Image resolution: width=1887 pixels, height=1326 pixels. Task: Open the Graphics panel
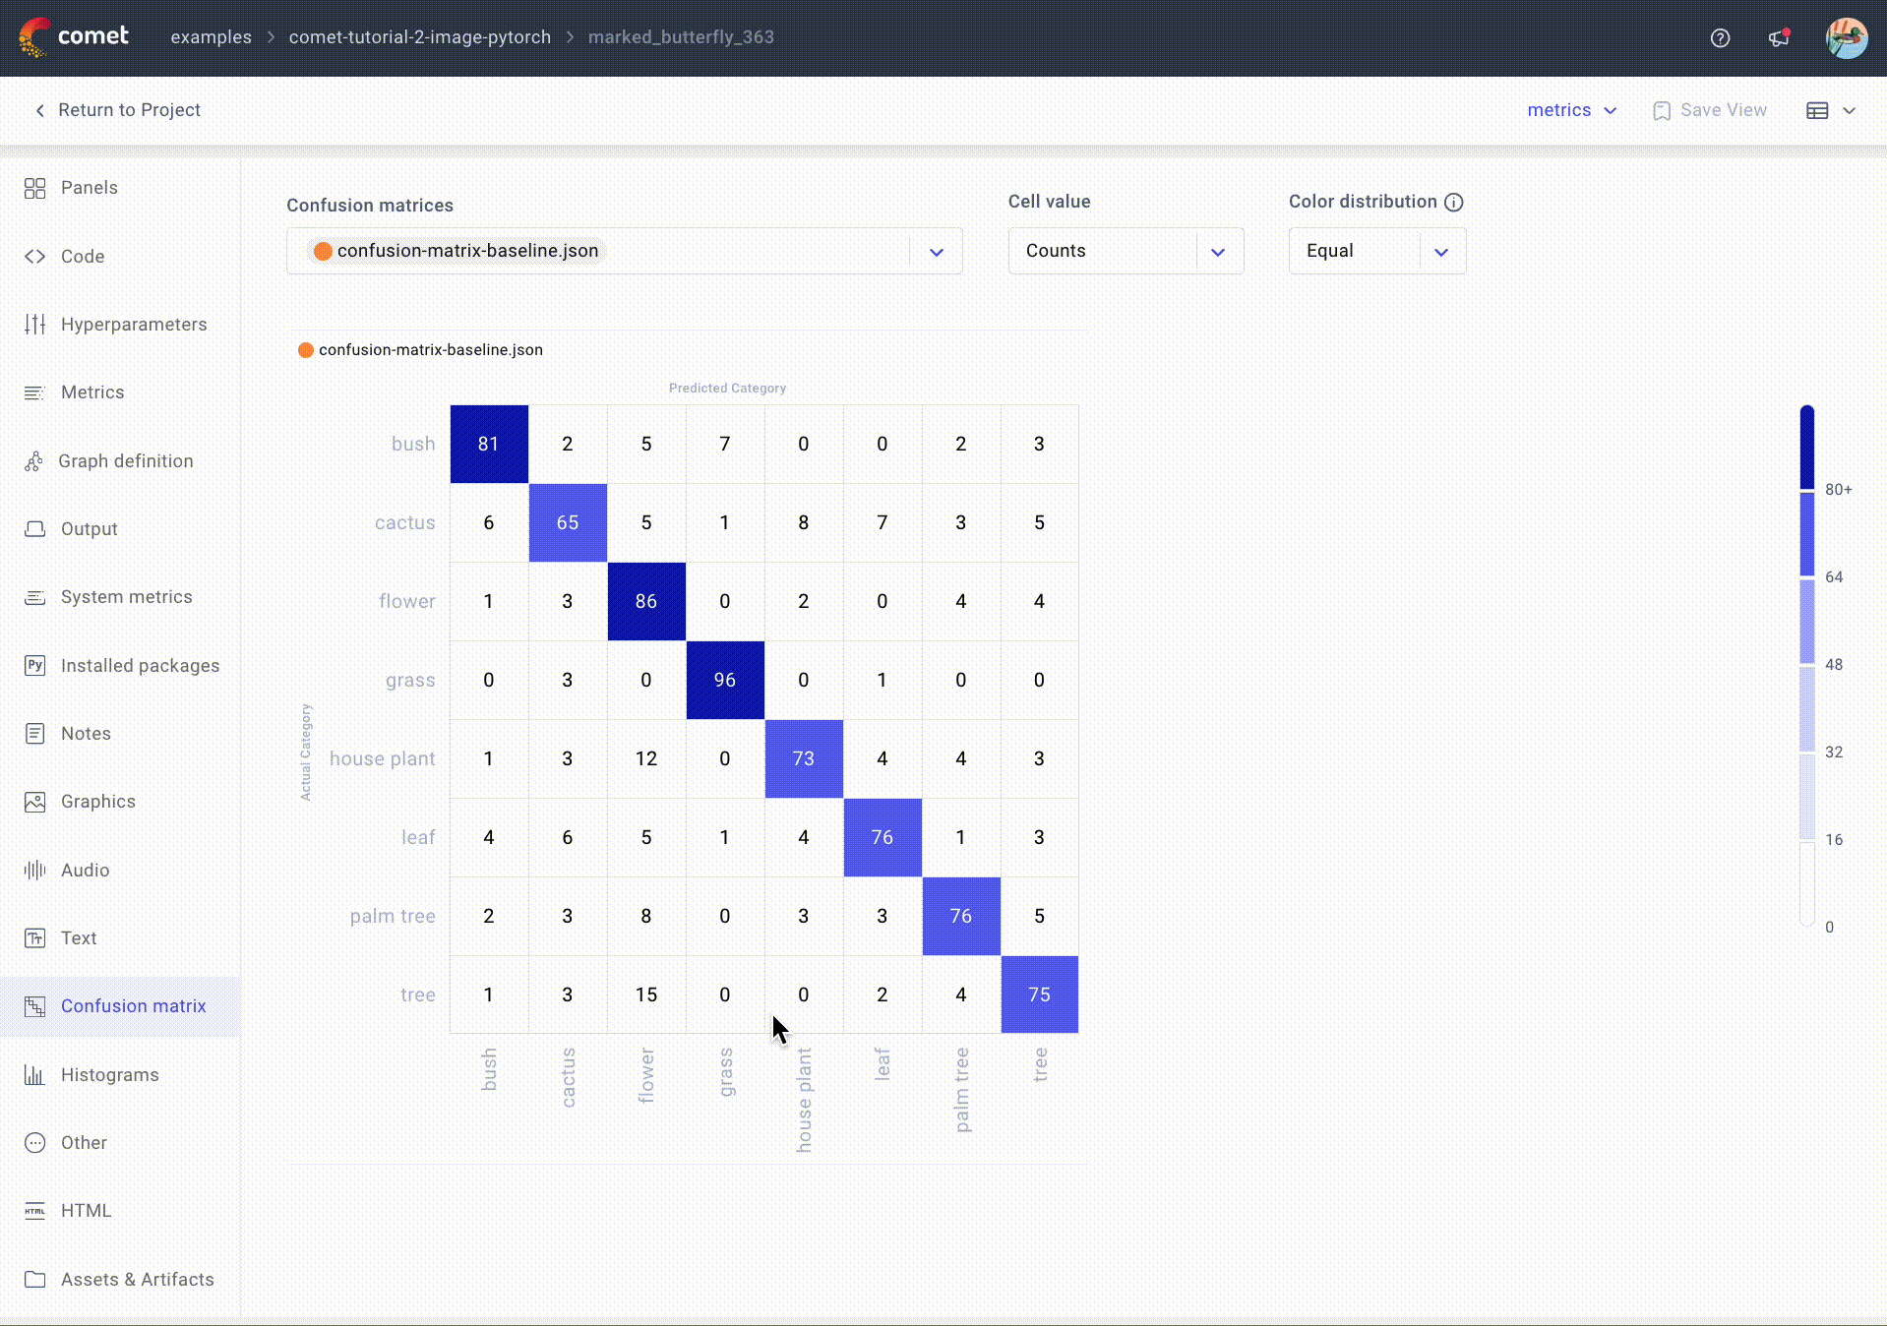98,801
